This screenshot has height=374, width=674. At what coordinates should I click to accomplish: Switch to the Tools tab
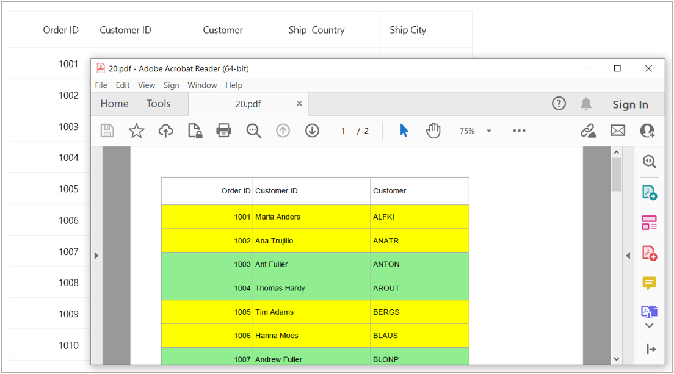coord(159,104)
